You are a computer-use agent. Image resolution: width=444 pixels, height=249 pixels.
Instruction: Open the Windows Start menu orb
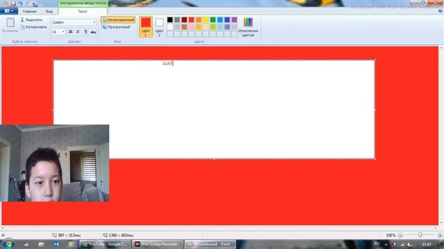pos(8,244)
